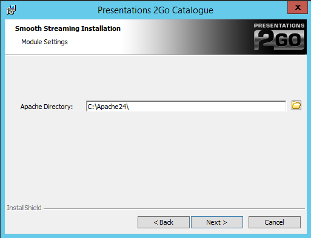Close the installer with the red X
This screenshot has width=311, height=238.
(x=298, y=7)
